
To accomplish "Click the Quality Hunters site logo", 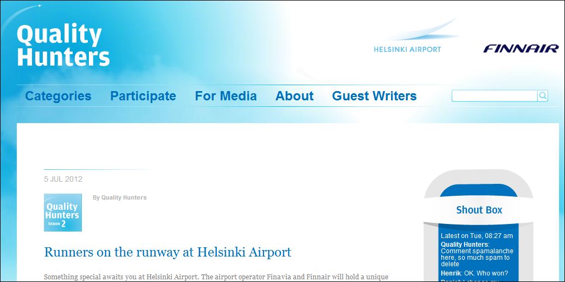I will coord(63,45).
